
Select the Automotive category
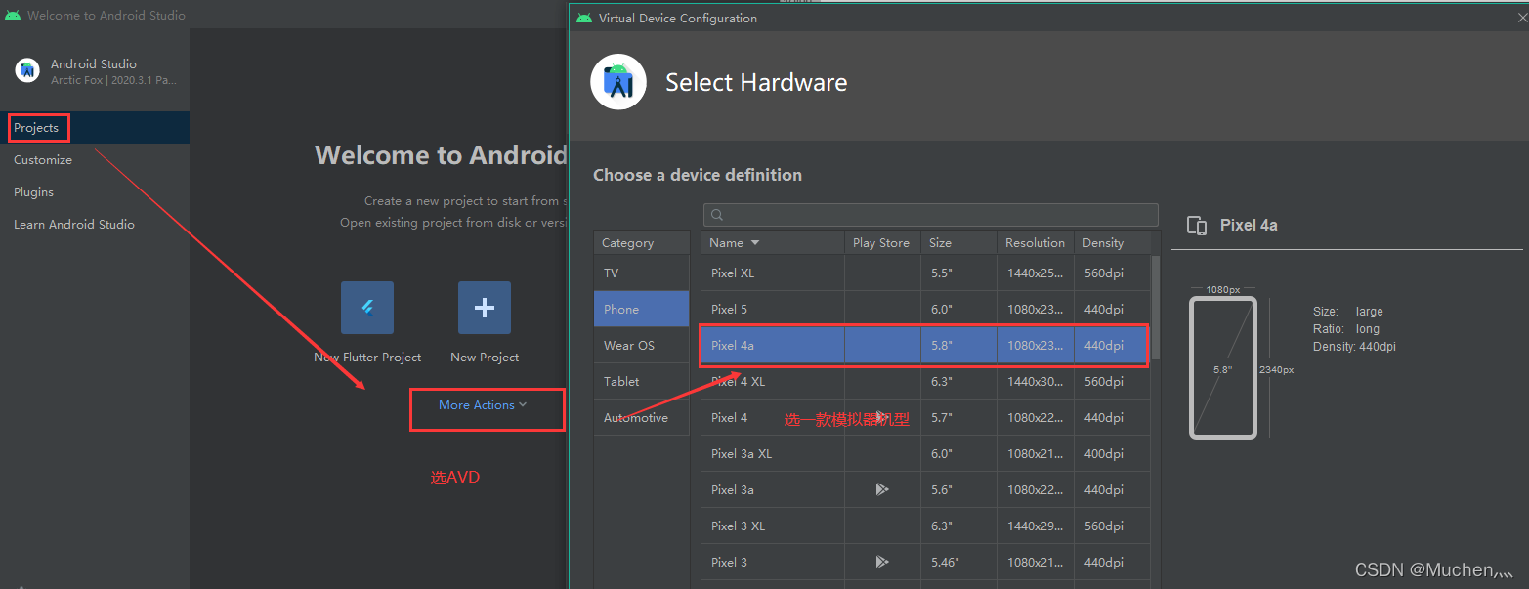[x=642, y=418]
